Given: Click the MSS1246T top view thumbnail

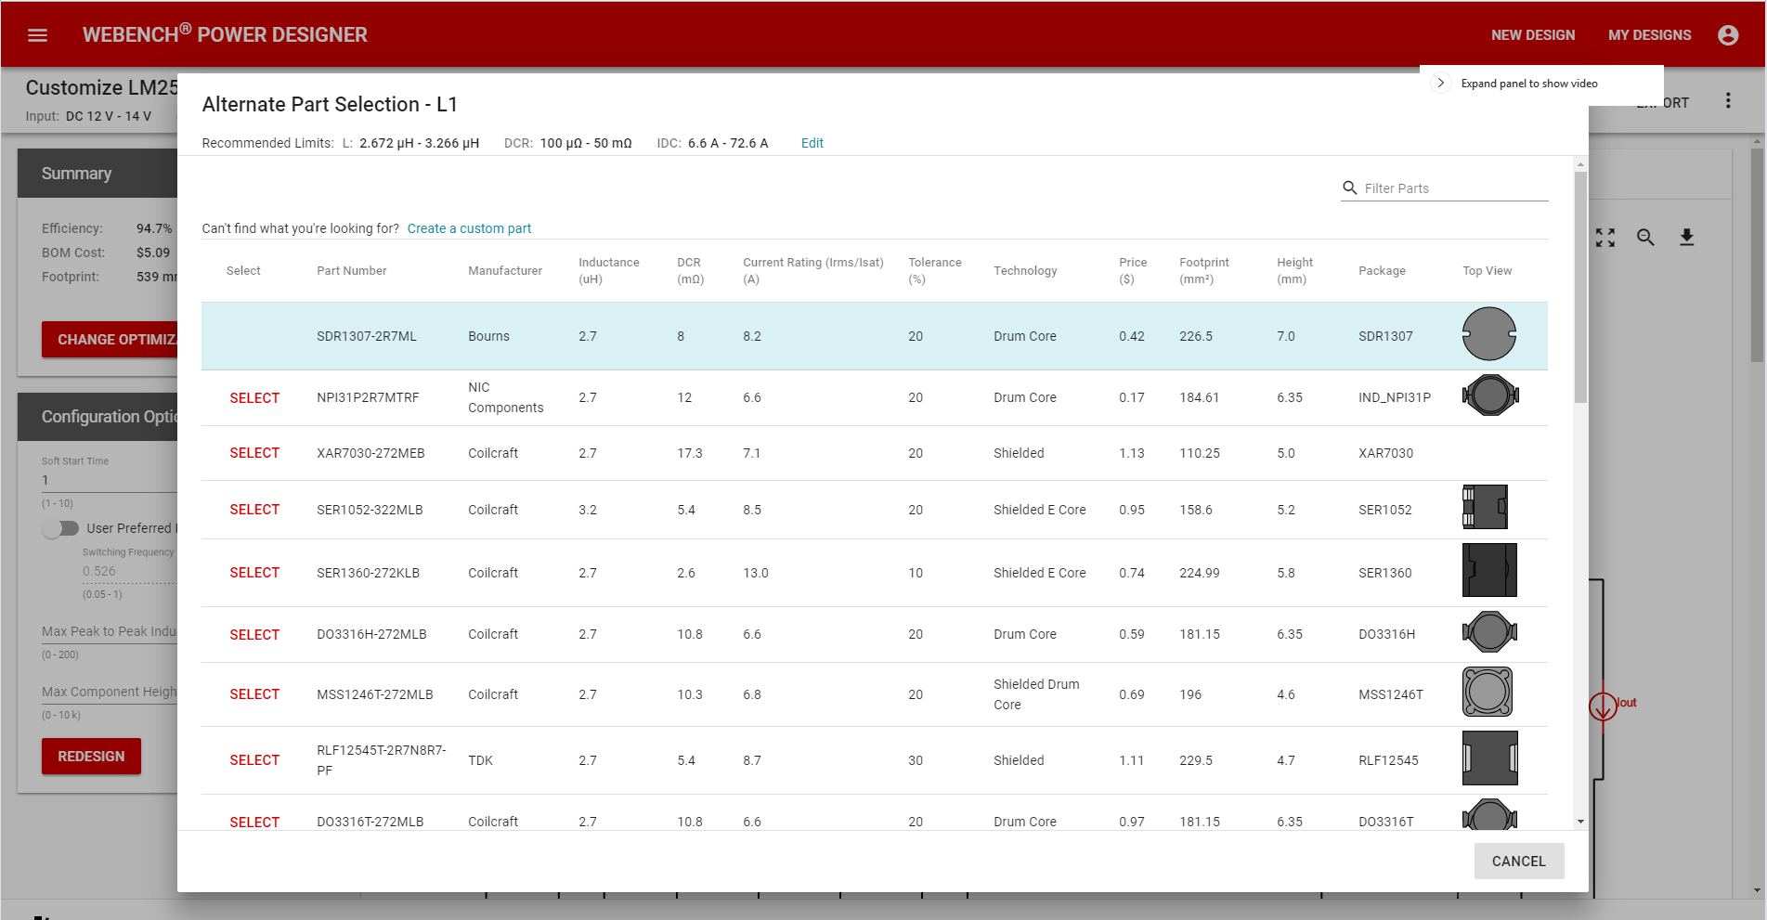Looking at the screenshot, I should tap(1488, 692).
